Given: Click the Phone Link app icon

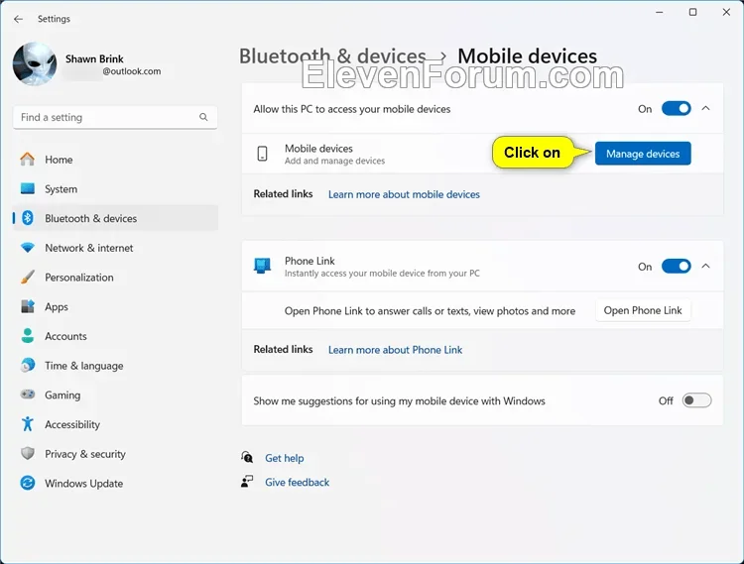Looking at the screenshot, I should 263,266.
